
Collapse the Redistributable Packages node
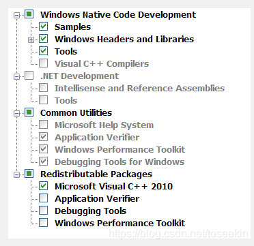tap(16, 175)
